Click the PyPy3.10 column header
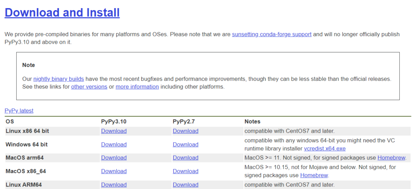416x189 pixels. [114, 122]
